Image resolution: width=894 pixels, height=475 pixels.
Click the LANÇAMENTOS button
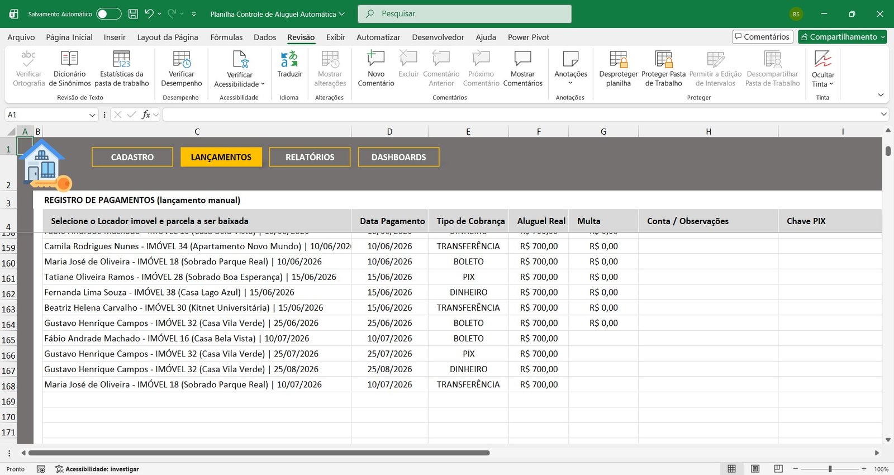click(x=221, y=157)
